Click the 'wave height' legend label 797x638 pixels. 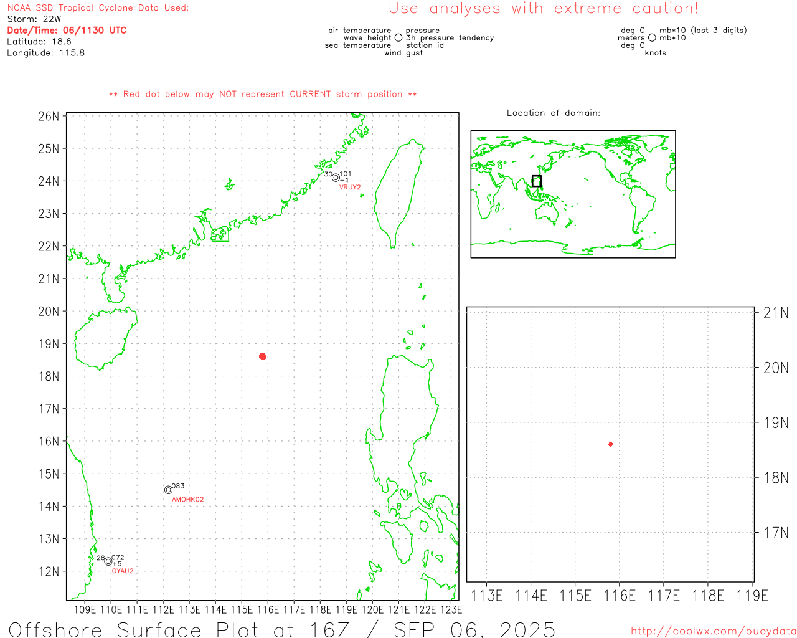tap(367, 38)
